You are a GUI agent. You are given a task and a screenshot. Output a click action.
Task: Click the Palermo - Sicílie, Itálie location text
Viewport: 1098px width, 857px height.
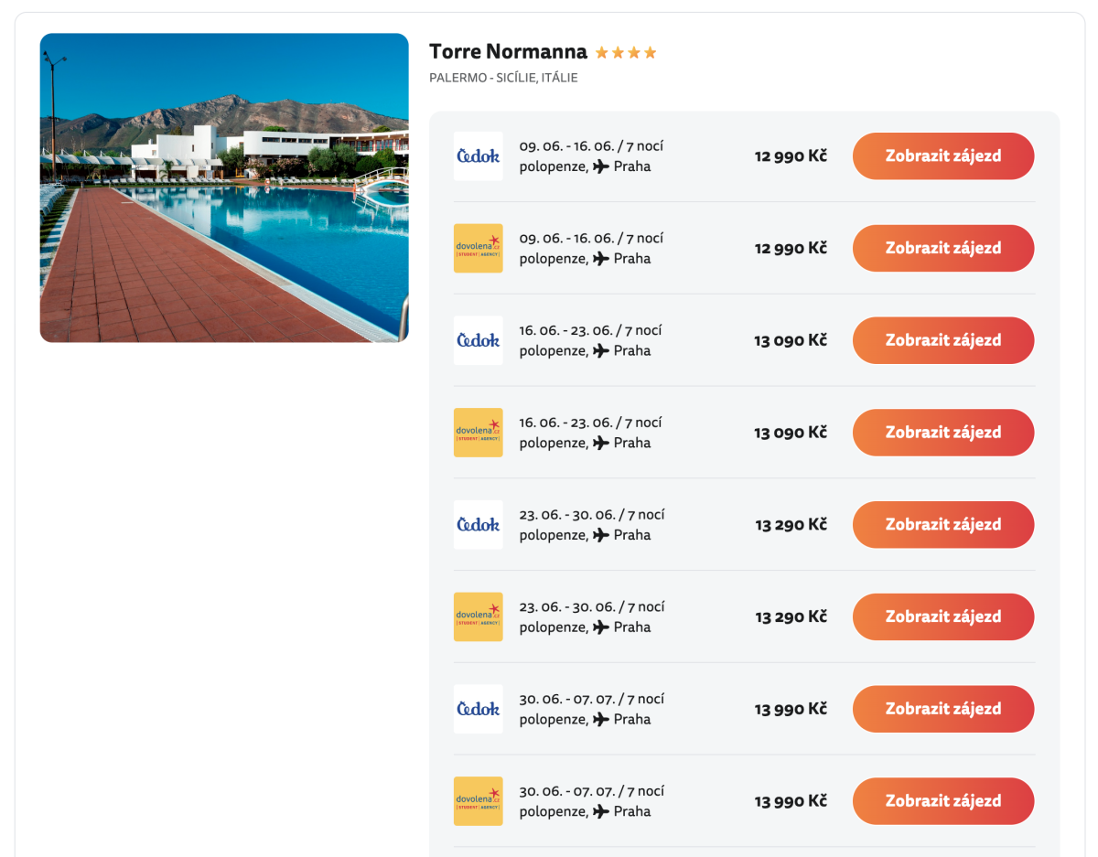tap(503, 78)
